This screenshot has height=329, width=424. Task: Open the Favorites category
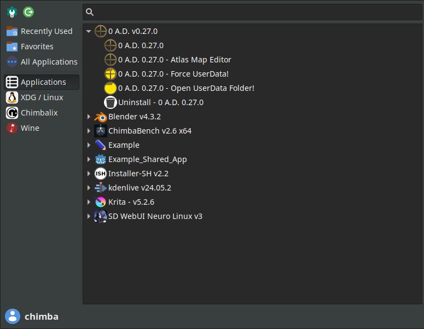37,47
